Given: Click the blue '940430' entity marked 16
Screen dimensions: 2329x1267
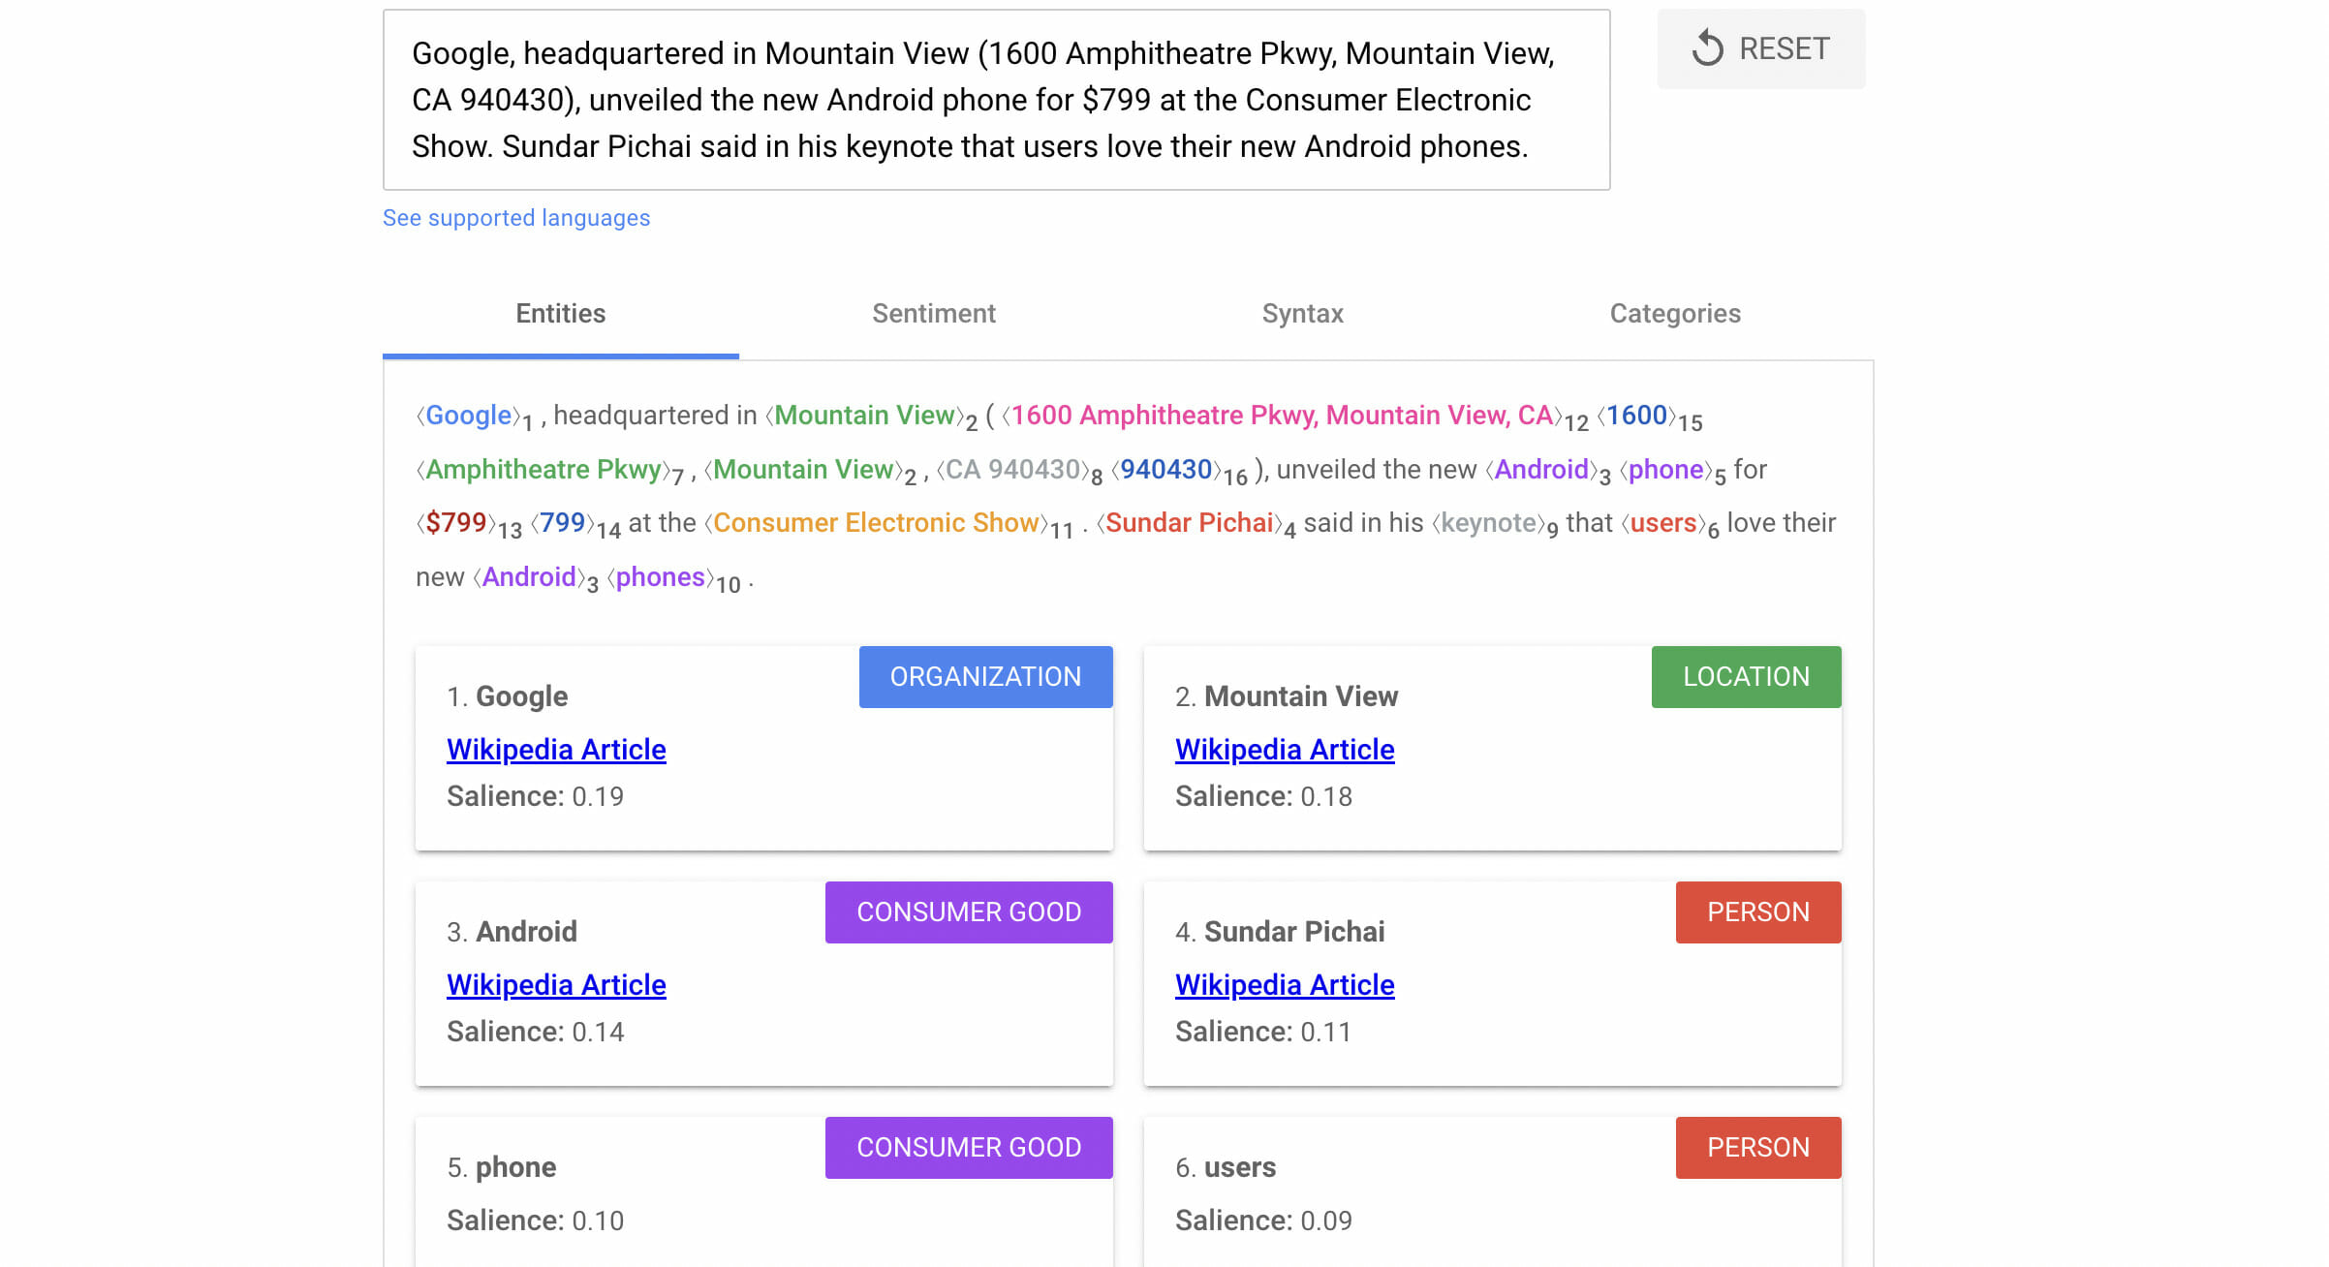Looking at the screenshot, I should [x=1165, y=470].
